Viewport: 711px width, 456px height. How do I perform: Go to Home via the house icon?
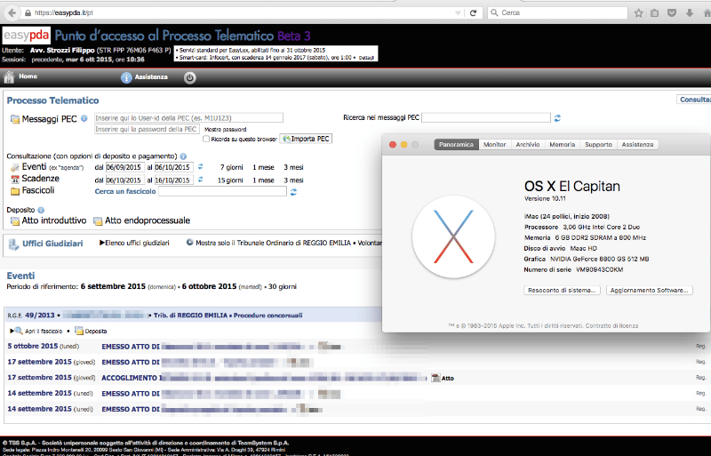9,76
